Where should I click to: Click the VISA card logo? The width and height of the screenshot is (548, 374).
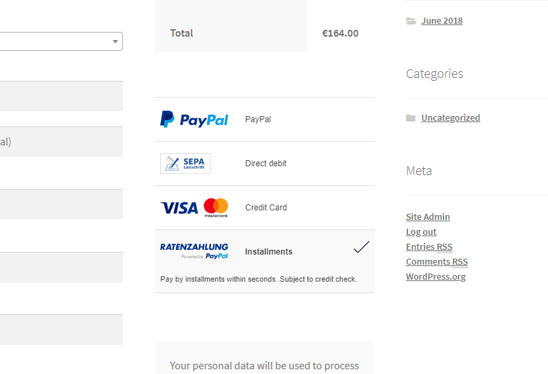[179, 208]
